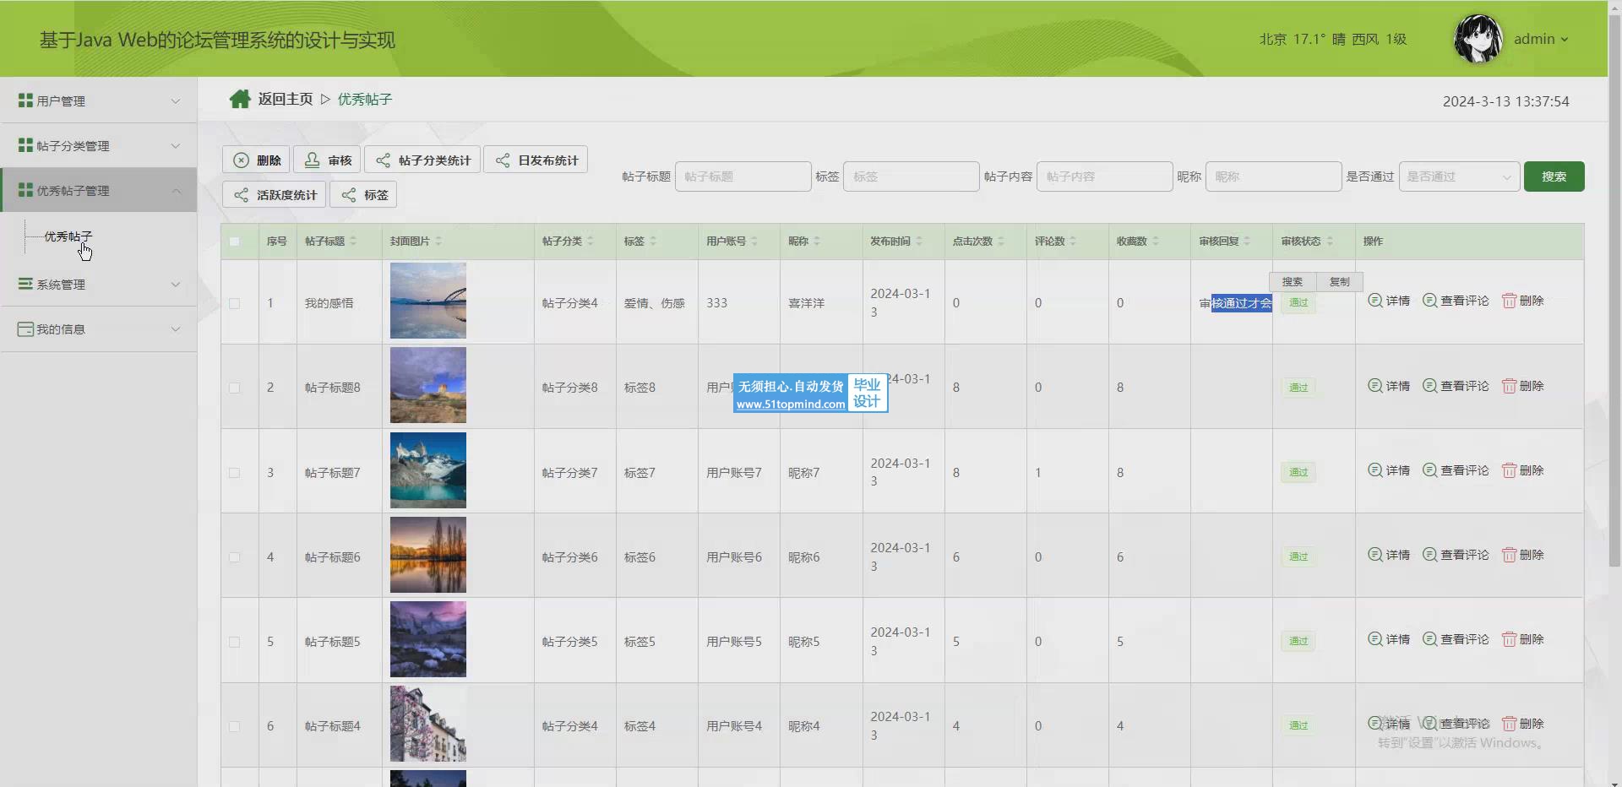Open the 是否通过 dropdown filter
The height and width of the screenshot is (787, 1622).
click(x=1459, y=176)
